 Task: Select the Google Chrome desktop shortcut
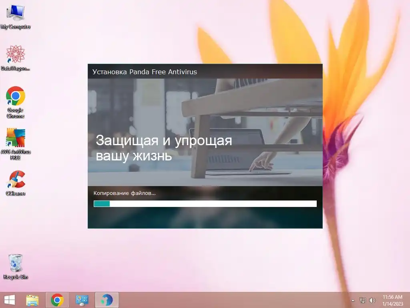(x=16, y=102)
